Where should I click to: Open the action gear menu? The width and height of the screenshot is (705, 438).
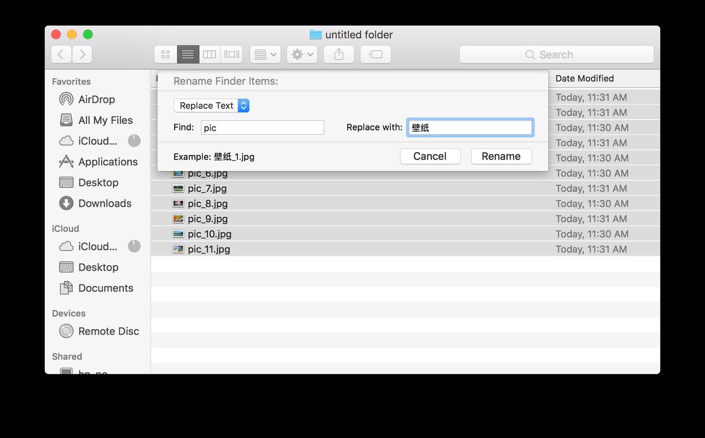(302, 54)
